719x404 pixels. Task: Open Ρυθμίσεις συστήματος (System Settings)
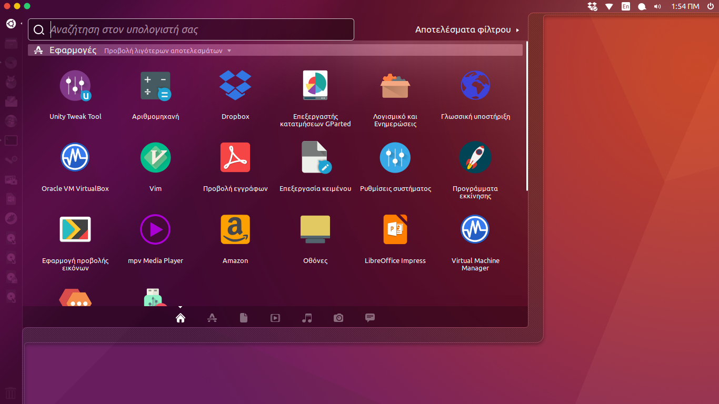click(x=395, y=157)
